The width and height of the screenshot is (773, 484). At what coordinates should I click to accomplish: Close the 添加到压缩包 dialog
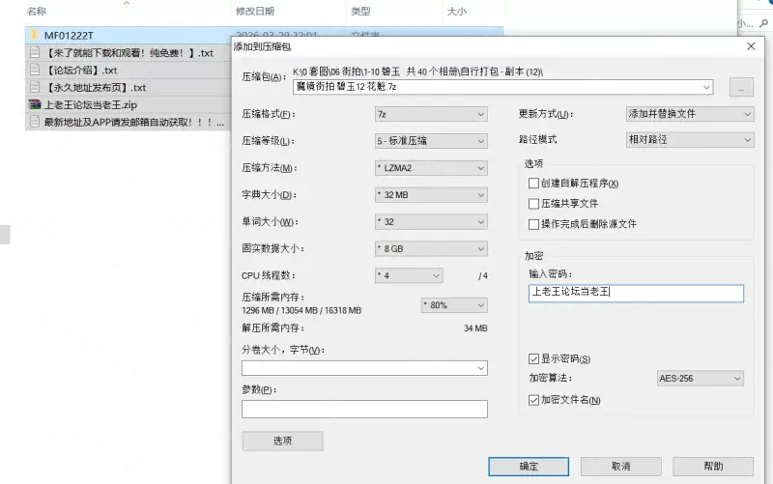pyautogui.click(x=751, y=46)
